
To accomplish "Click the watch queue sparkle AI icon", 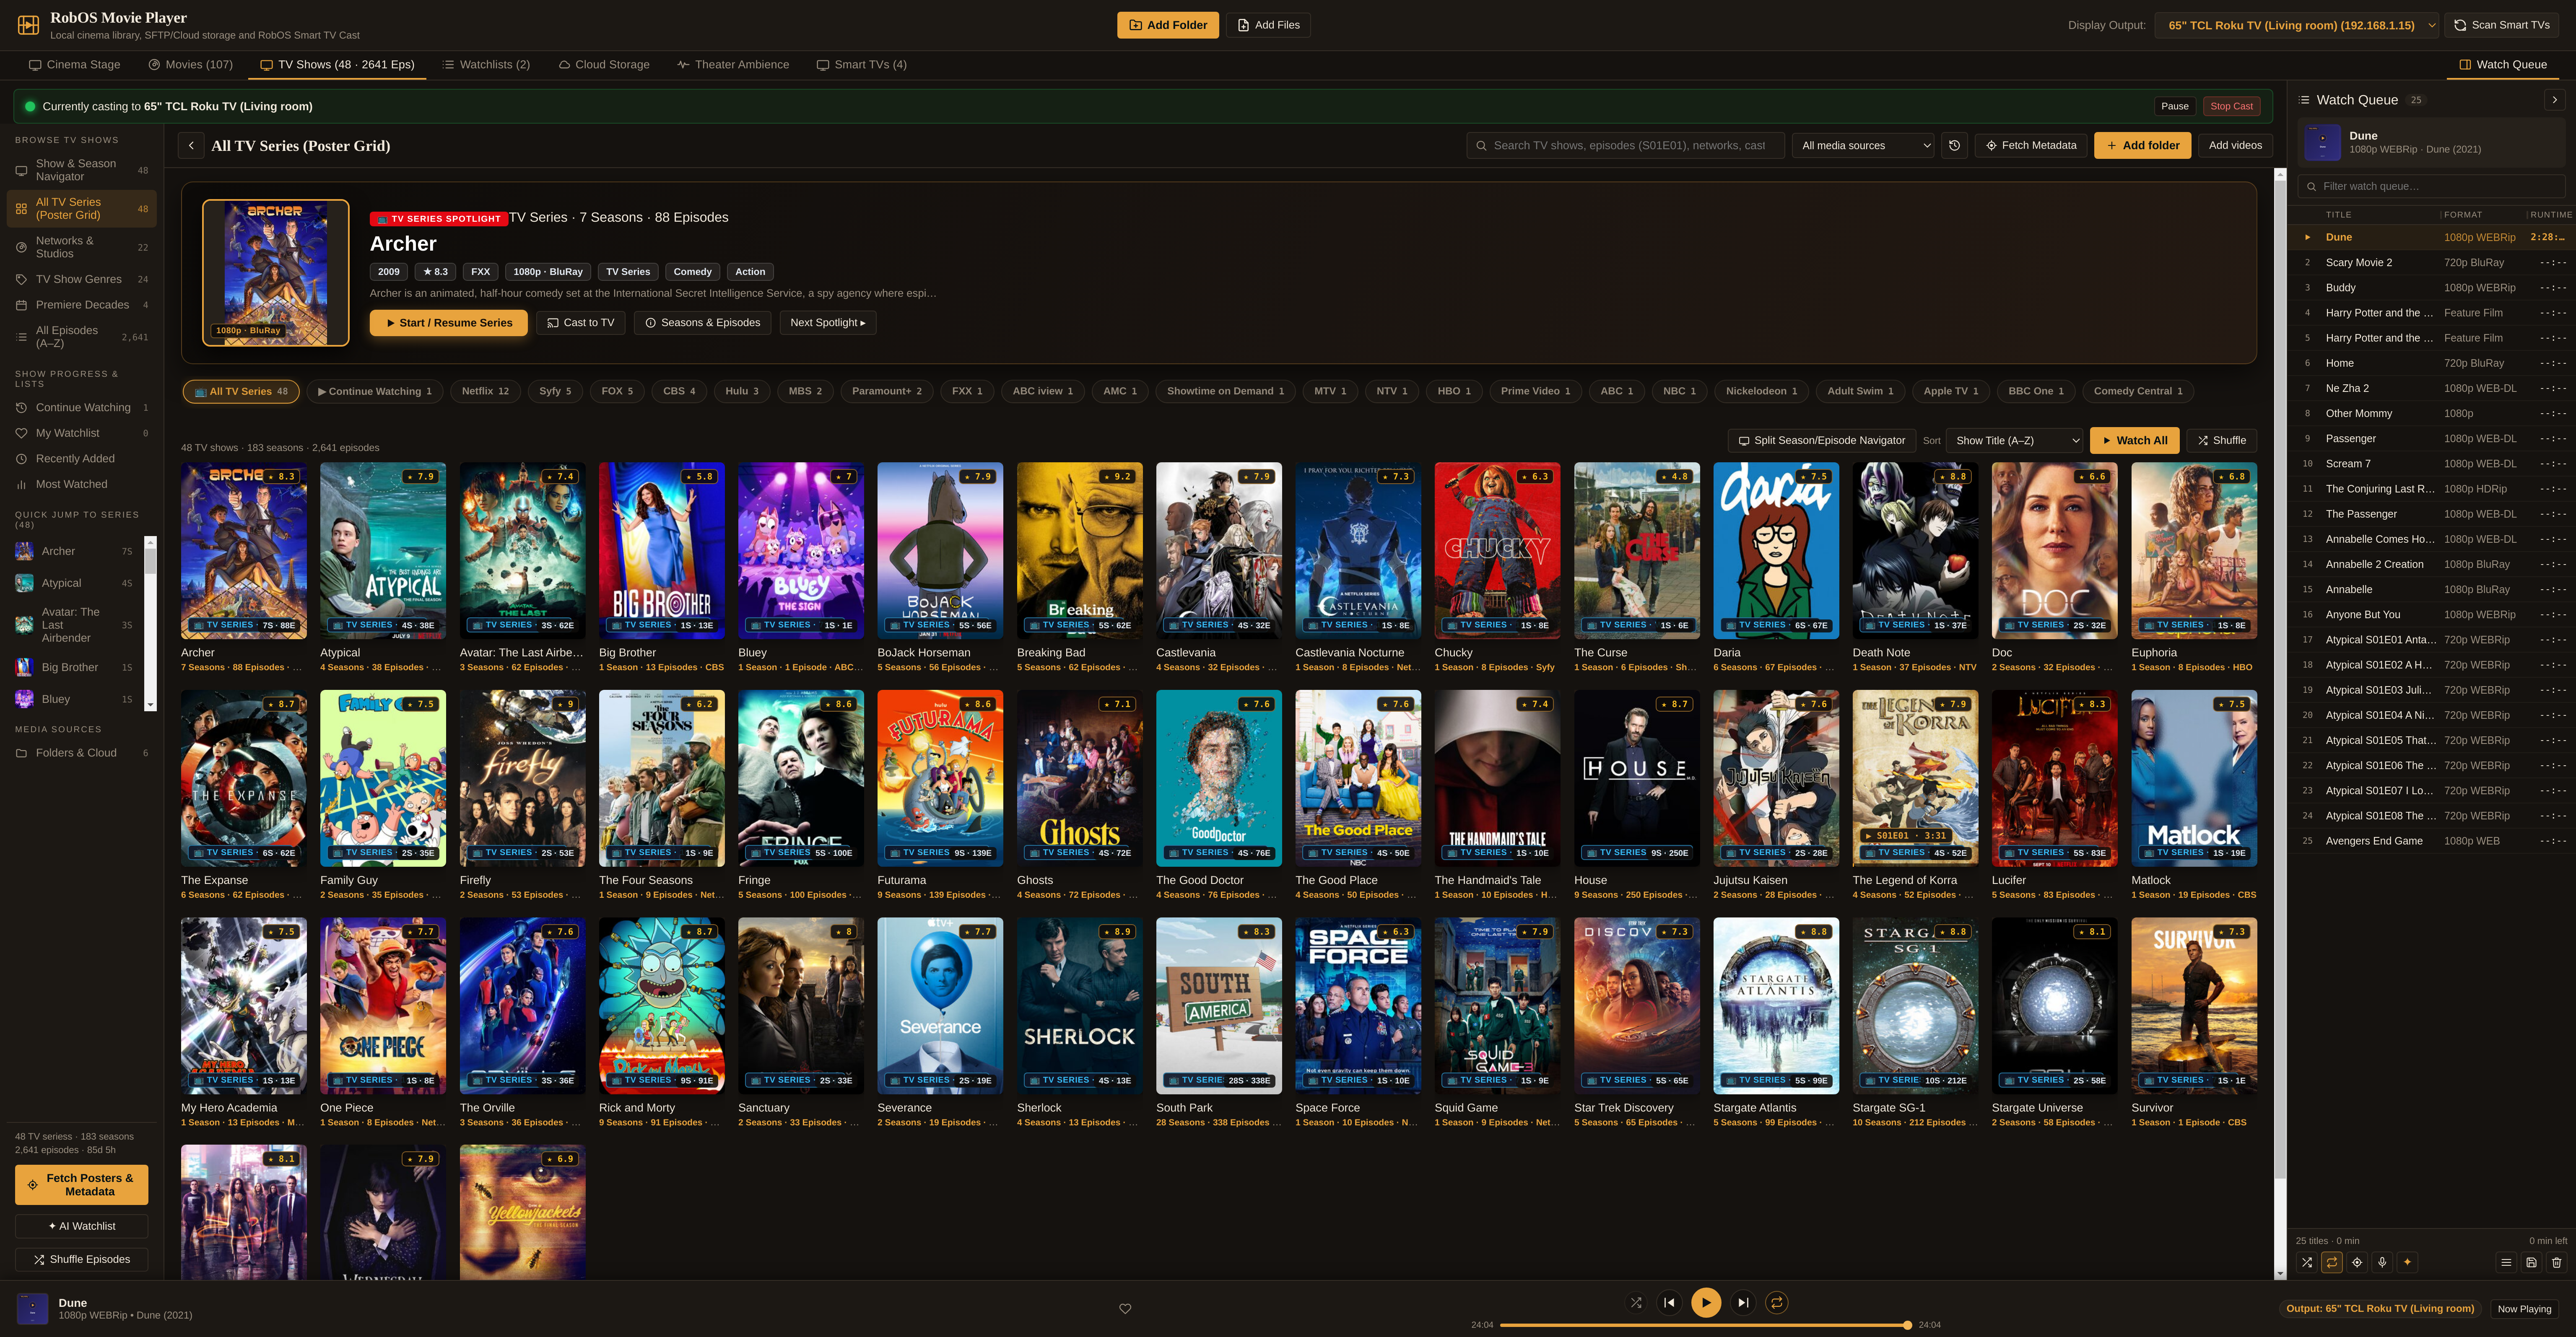I will [2407, 1262].
